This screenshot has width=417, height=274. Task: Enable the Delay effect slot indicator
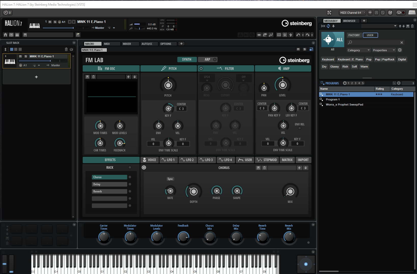130,184
